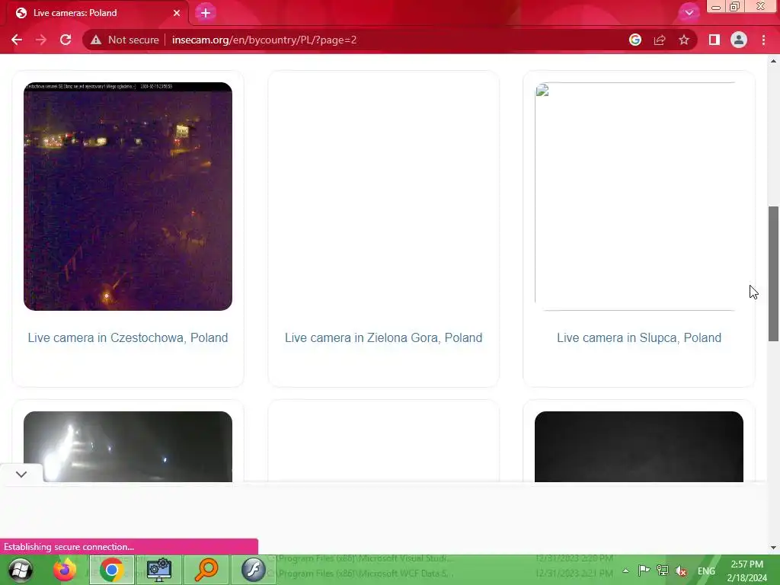This screenshot has height=585, width=780.
Task: Open the clock showing 2:57 PM
Action: tap(746, 571)
